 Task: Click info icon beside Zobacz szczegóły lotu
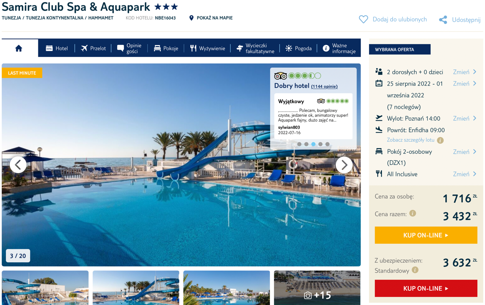pos(441,140)
